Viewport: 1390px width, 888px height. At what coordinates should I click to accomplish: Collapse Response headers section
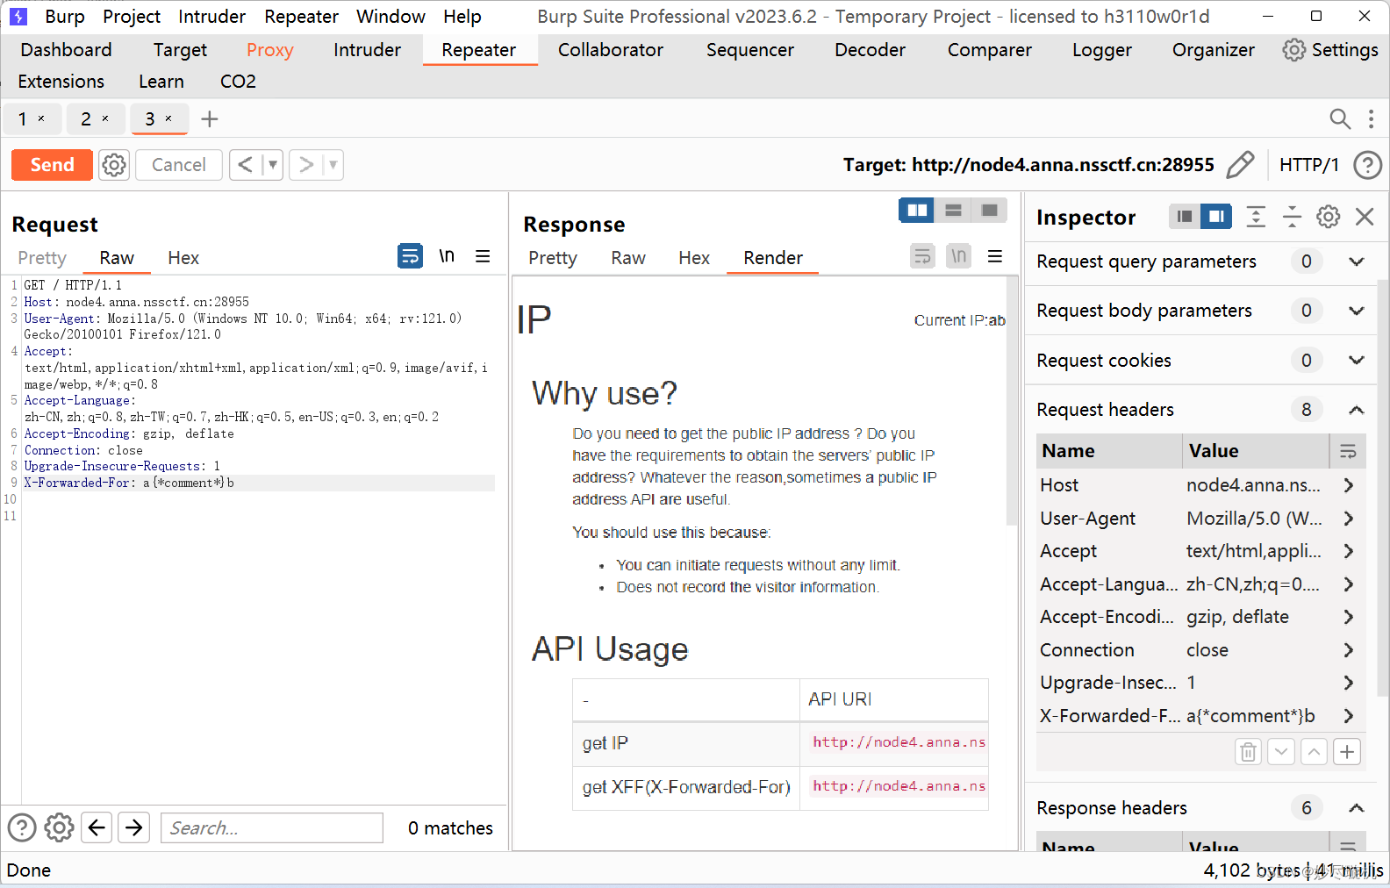pyautogui.click(x=1357, y=808)
